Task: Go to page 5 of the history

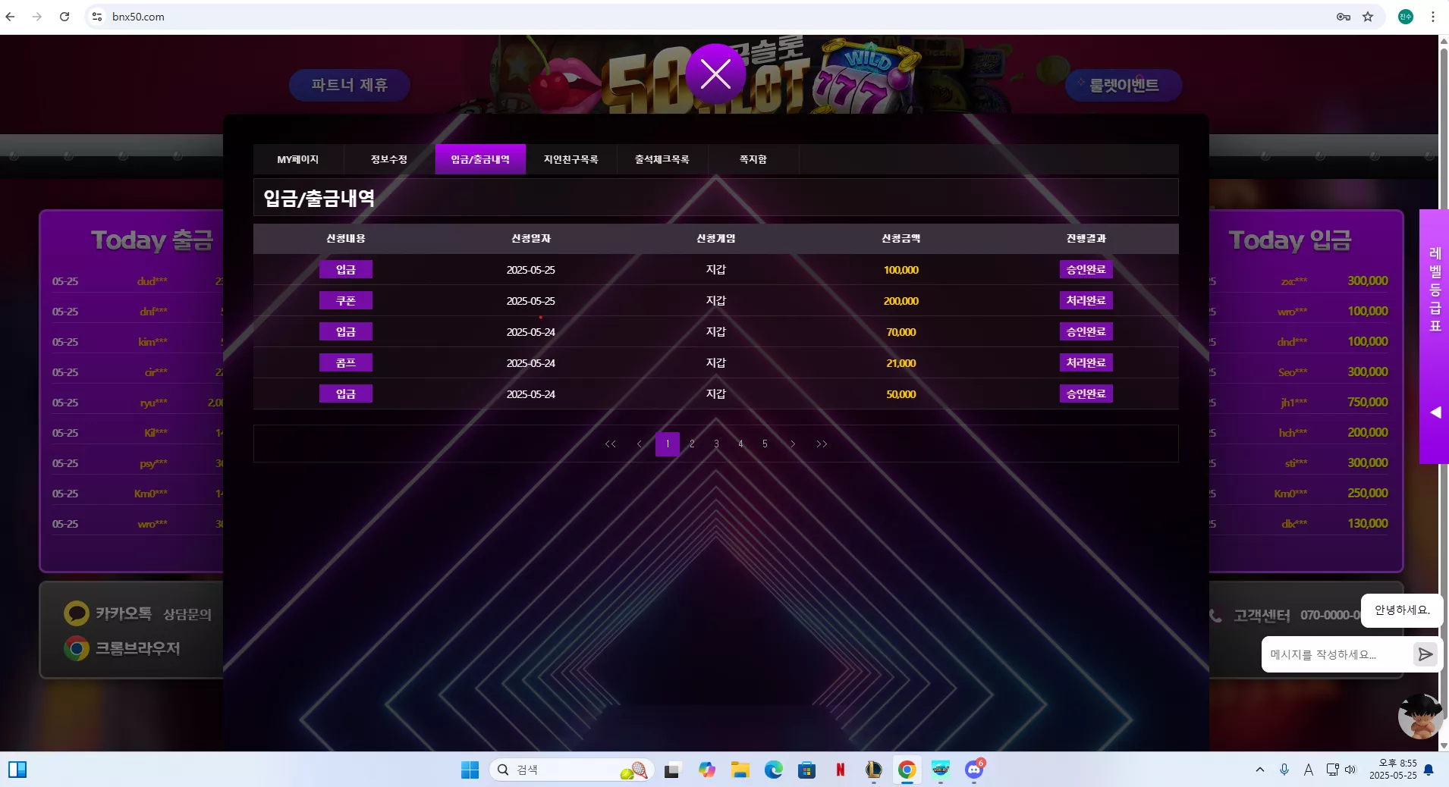Action: click(765, 444)
